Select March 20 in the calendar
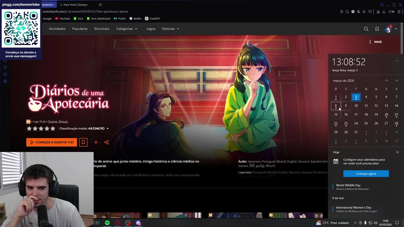Screen dimensions: 404x227 (x=386, y=115)
